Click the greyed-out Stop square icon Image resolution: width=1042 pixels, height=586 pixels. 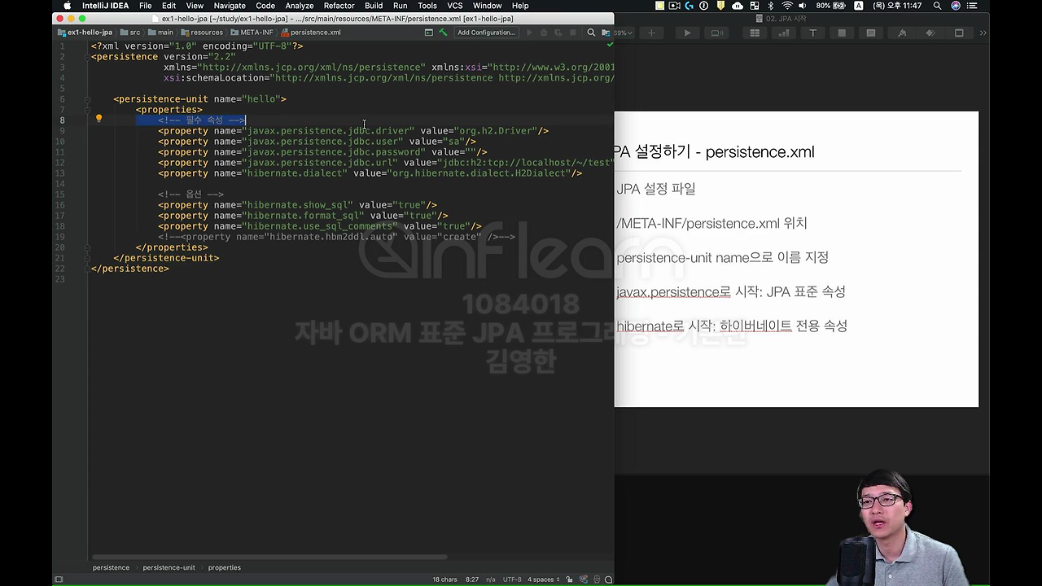coord(572,33)
